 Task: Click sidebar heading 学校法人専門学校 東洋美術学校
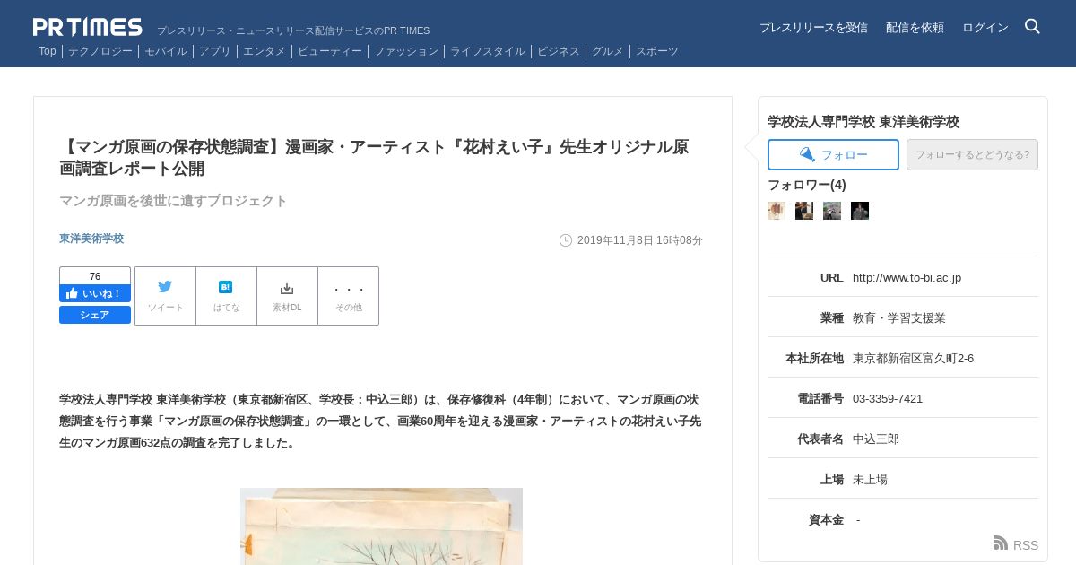pyautogui.click(x=863, y=122)
